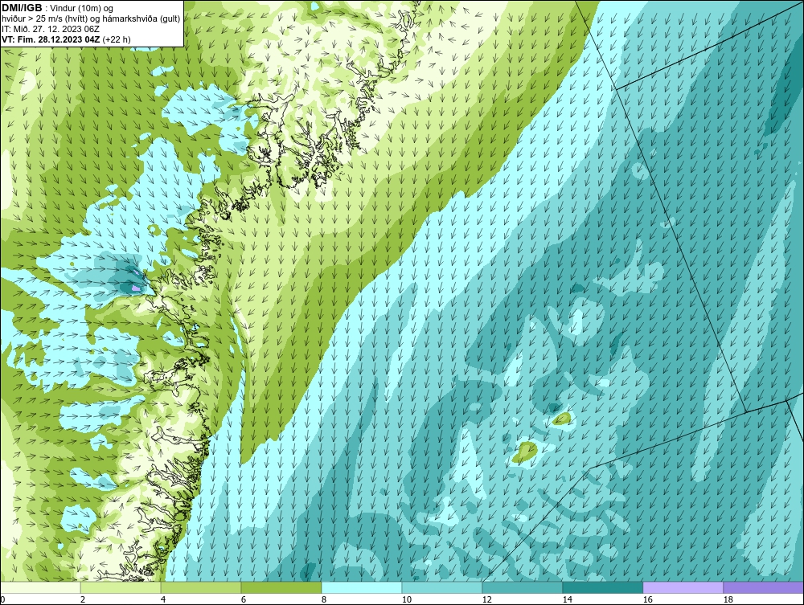
Task: Click the 12–14 m/s teal legend swatch
Action: pyautogui.click(x=523, y=587)
